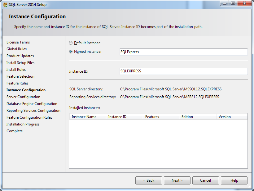Maximize the SQL Server Setup window
This screenshot has width=254, height=191.
pos(233,3)
